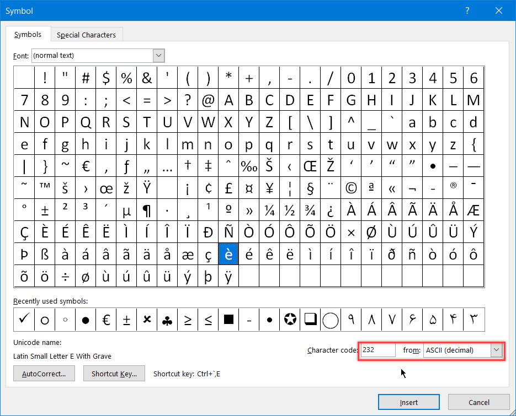Pick the ÿ character in last row

(x=228, y=277)
